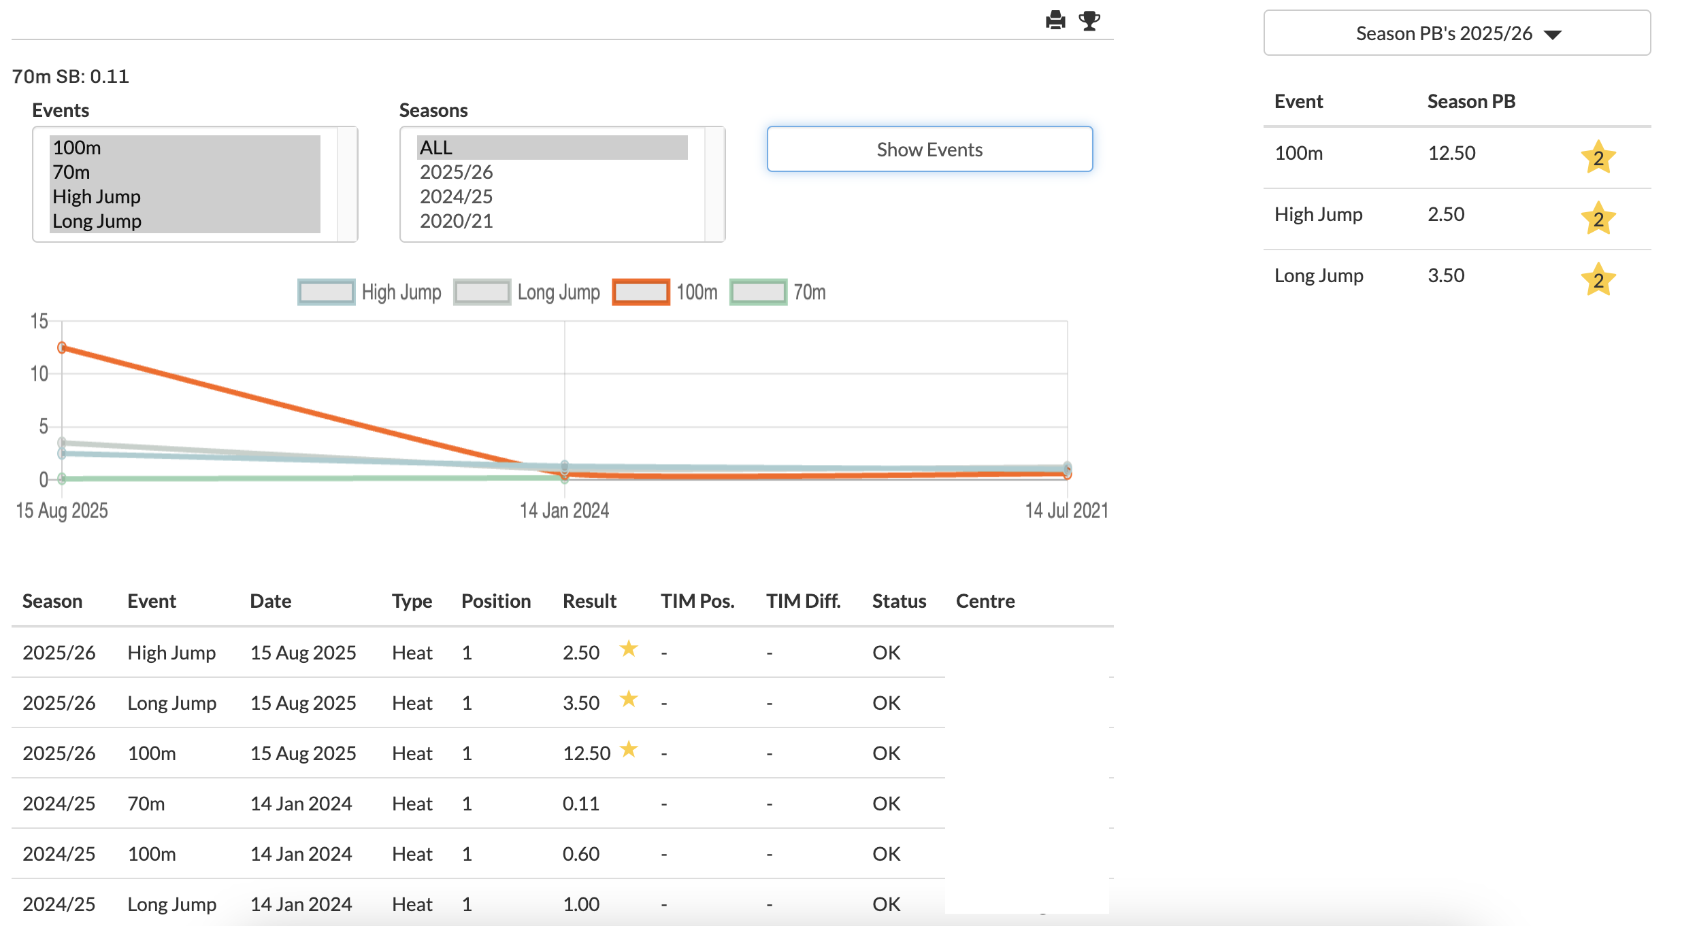Screen dimensions: 1697x926
Task: Select High Jump in the Events list
Action: pyautogui.click(x=185, y=196)
